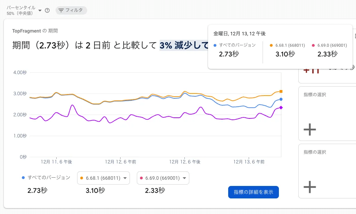Click the purple diamond marker at chart end
The width and height of the screenshot is (356, 214).
pyautogui.click(x=281, y=107)
